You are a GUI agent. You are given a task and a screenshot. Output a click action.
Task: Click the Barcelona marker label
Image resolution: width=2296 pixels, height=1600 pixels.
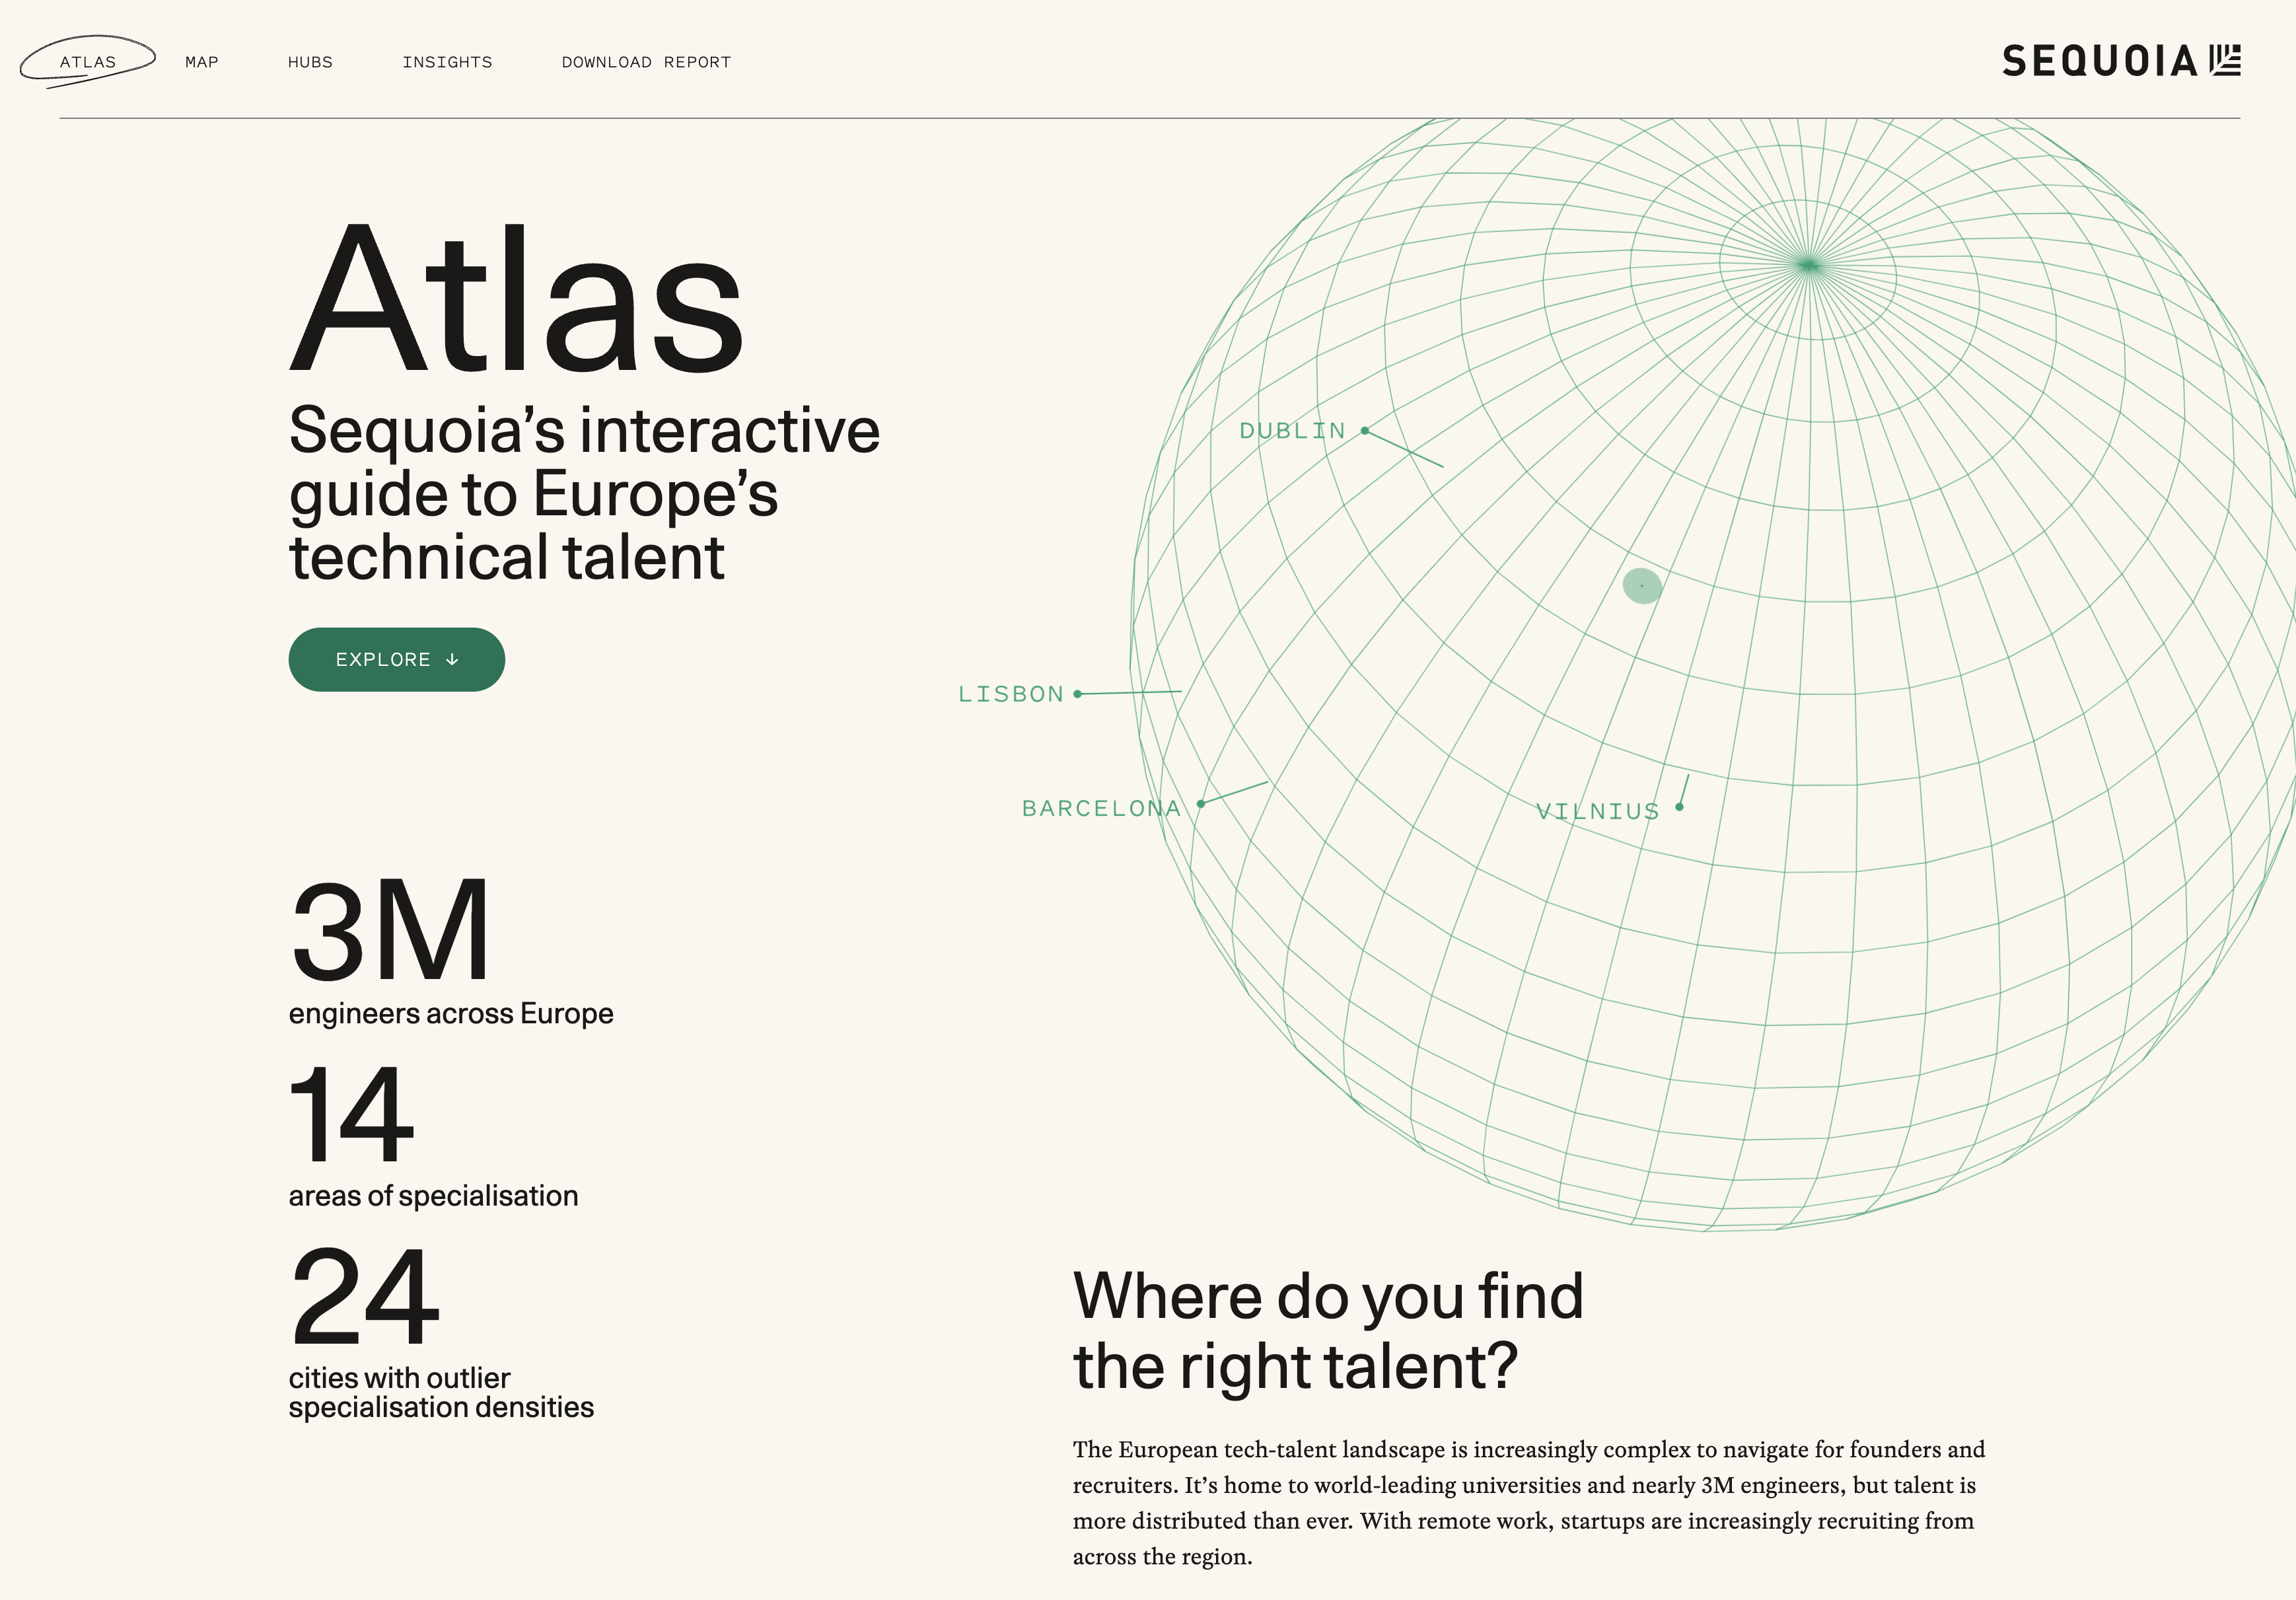(1101, 808)
